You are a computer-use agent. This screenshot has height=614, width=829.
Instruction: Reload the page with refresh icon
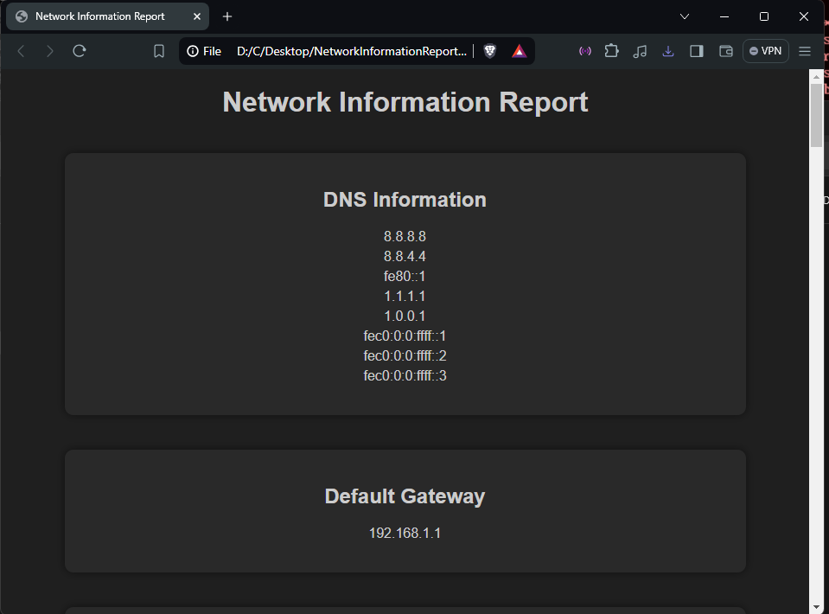pos(80,51)
